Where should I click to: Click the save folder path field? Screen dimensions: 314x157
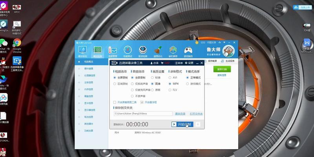[143, 113]
